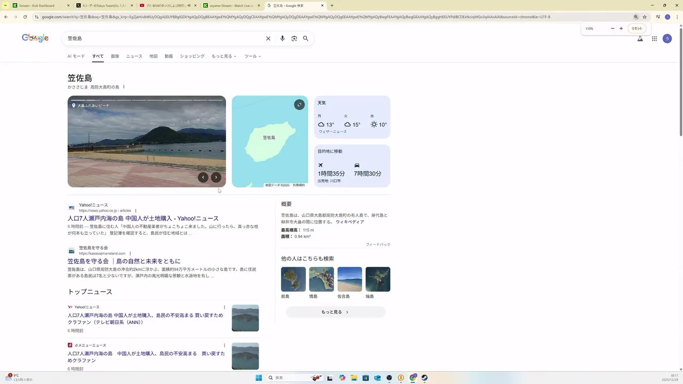
Task: Open Microsoft Store from the taskbar
Action: tap(366, 378)
